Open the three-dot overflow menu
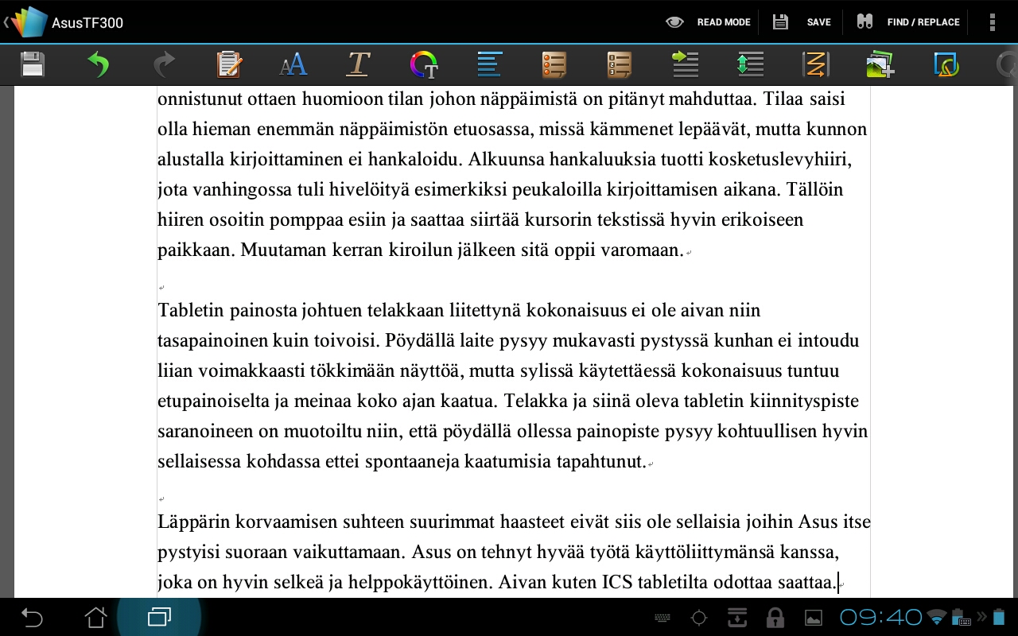Screen dimensions: 1018x636 (992, 22)
